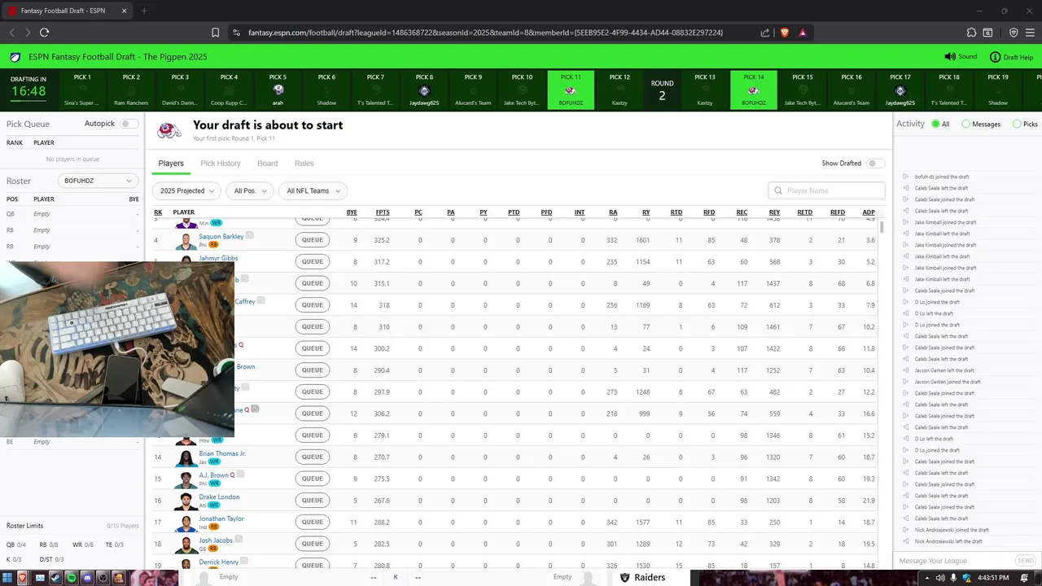Click the Pick 8 Jaydawg625 team logo
The height and width of the screenshot is (586, 1042).
(x=424, y=90)
